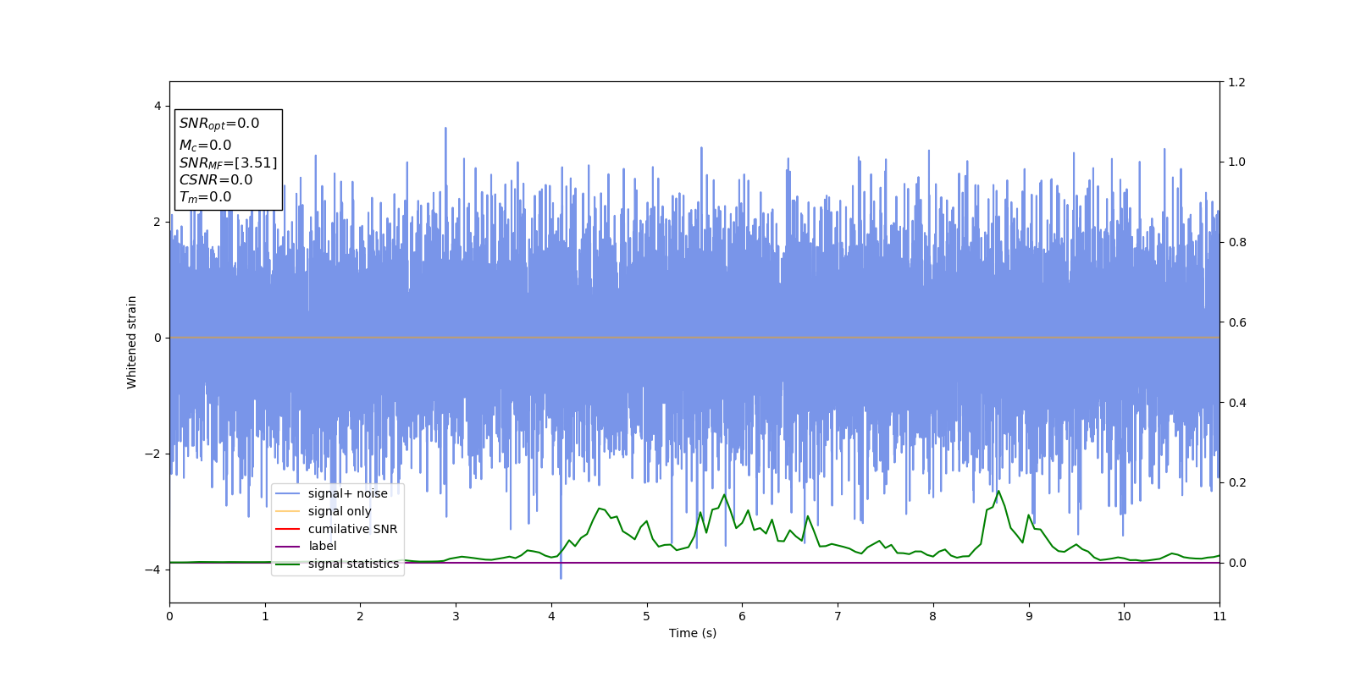Click right y-axis tick label 0.6
The image size is (1355, 677).
pyautogui.click(x=1237, y=322)
